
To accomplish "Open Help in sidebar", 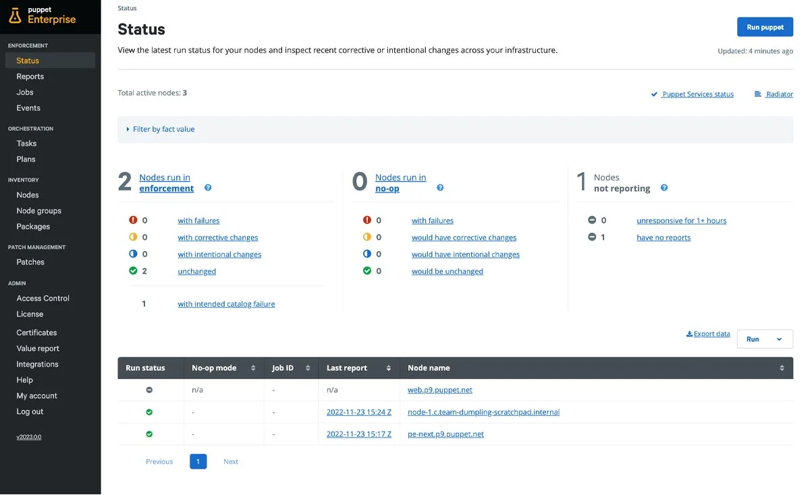I will click(x=24, y=380).
